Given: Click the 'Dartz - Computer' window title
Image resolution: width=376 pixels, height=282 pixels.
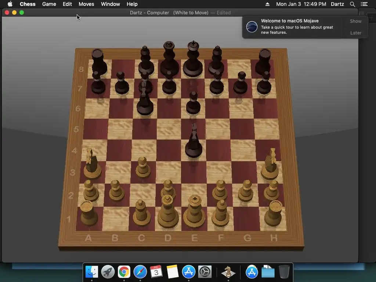Looking at the screenshot, I should pyautogui.click(x=149, y=13).
